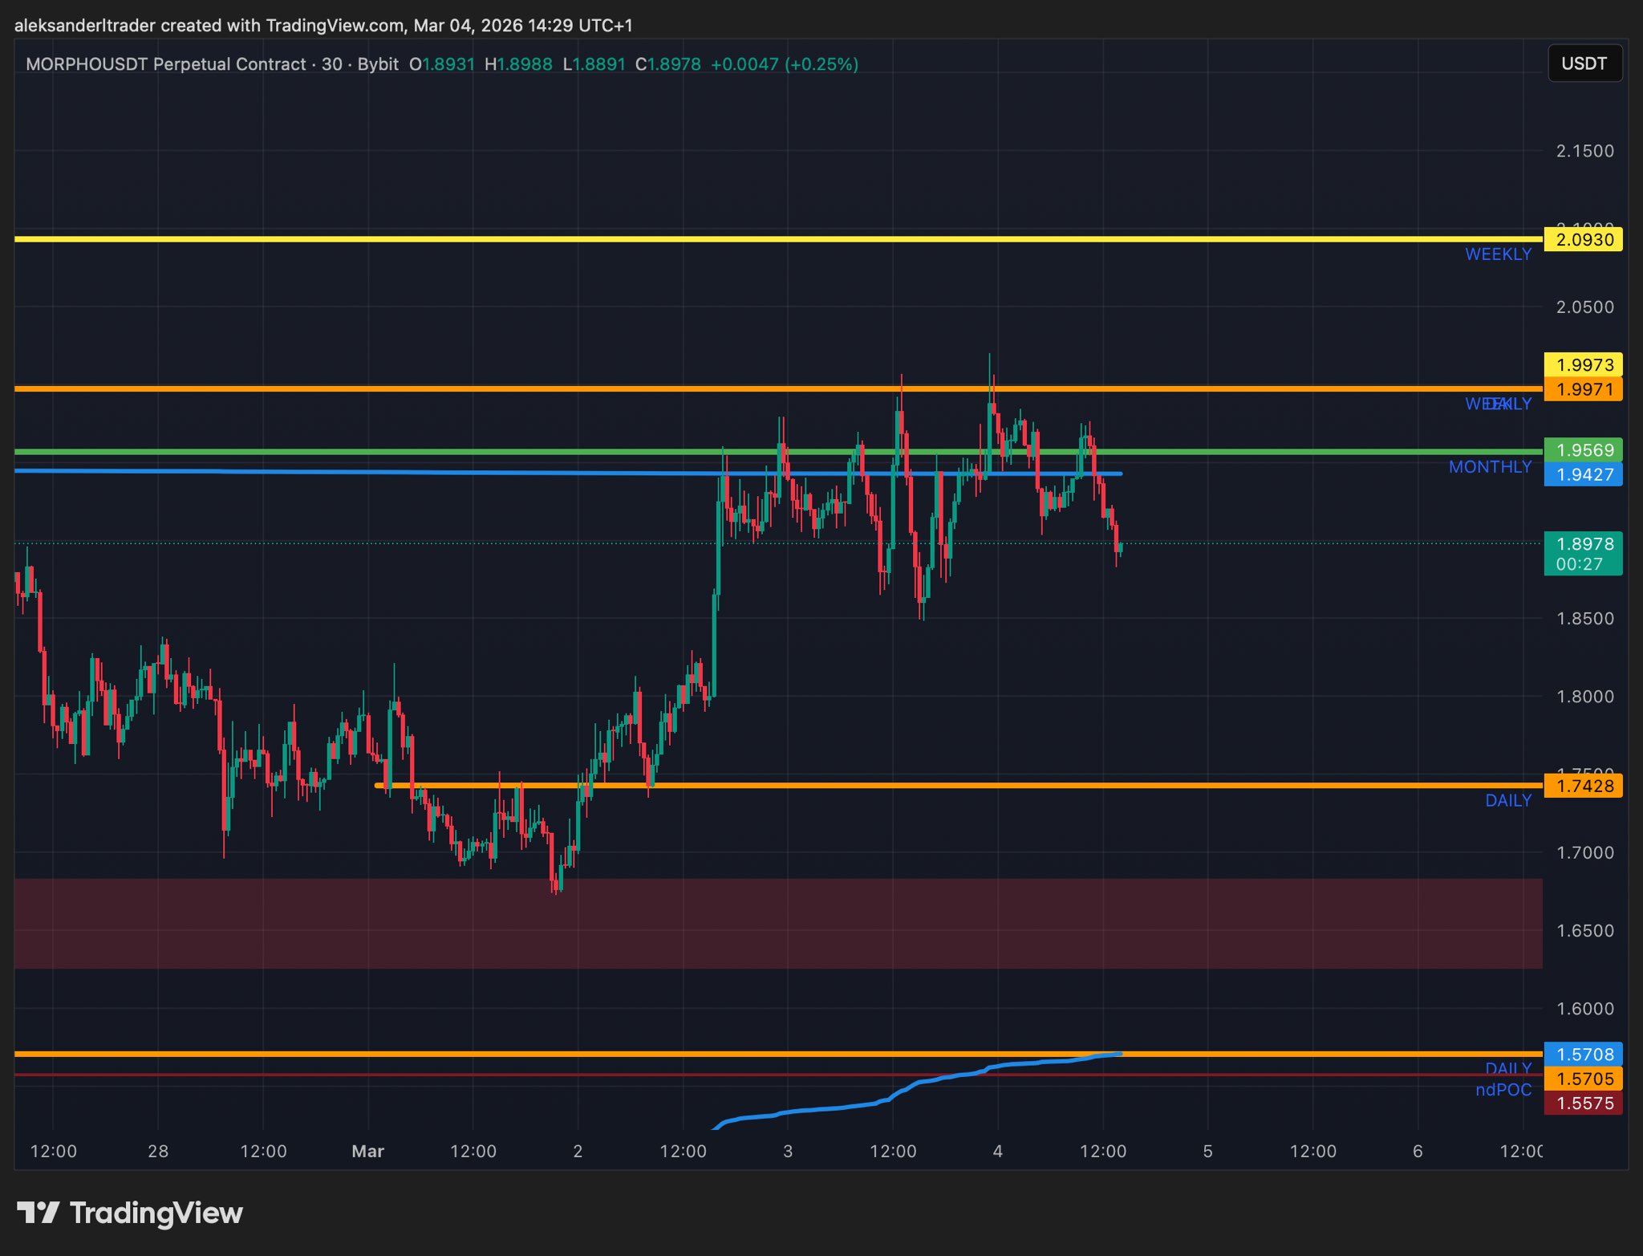This screenshot has height=1256, width=1643.
Task: Click the dark red 1.5575 label
Action: [x=1584, y=1104]
